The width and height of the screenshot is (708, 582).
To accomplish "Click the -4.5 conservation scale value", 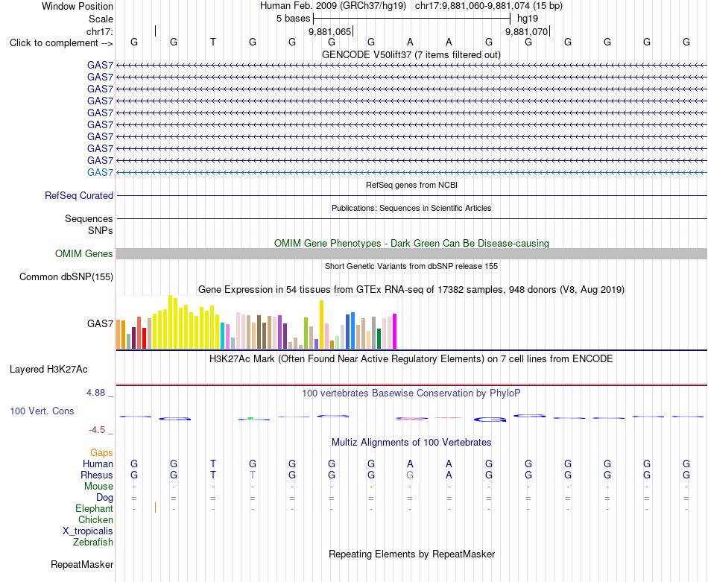I will click(x=97, y=430).
